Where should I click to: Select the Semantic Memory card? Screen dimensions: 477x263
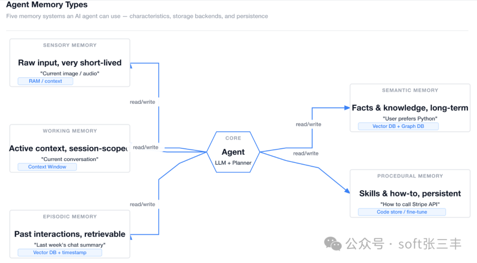[x=410, y=108]
